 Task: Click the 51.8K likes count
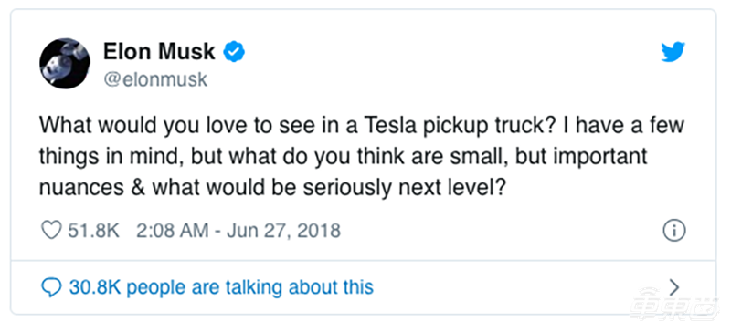(x=94, y=231)
